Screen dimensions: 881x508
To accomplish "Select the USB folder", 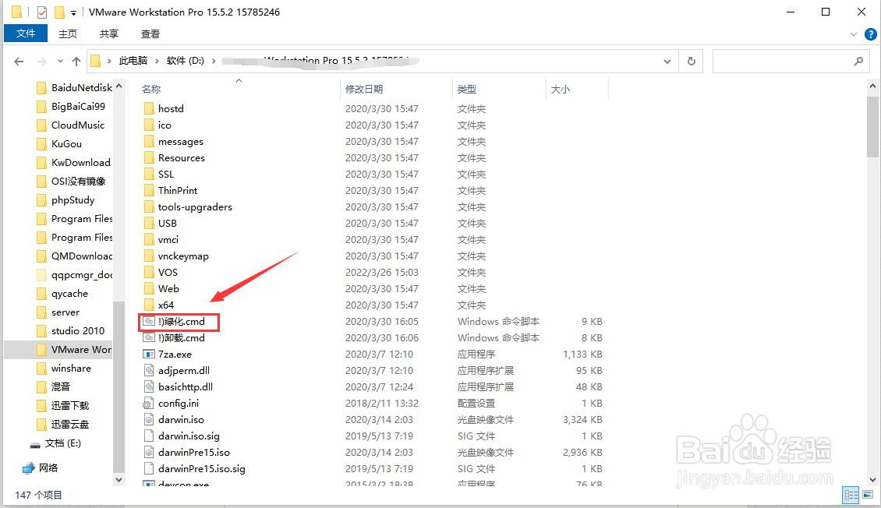I will [x=167, y=223].
